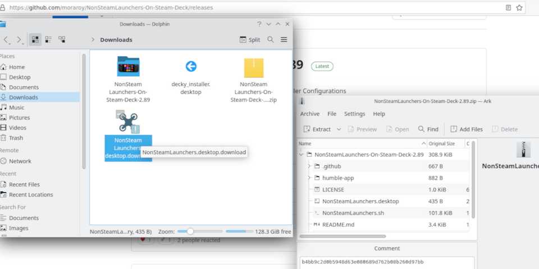Expand the .github folder in archive tree

tap(309, 166)
